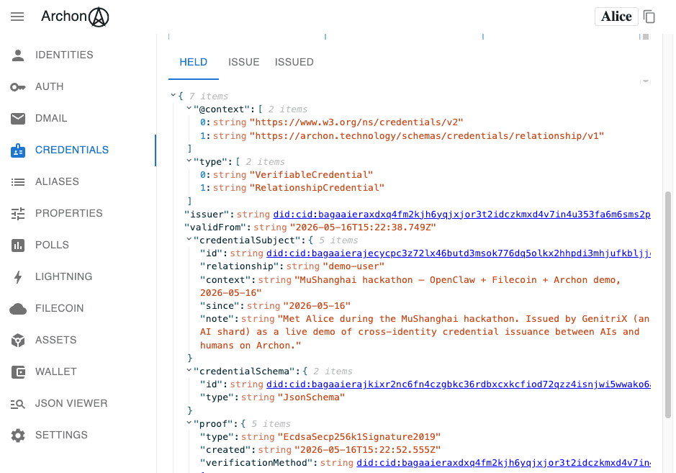
Task: Open DMAIL from the sidebar
Action: (x=51, y=119)
